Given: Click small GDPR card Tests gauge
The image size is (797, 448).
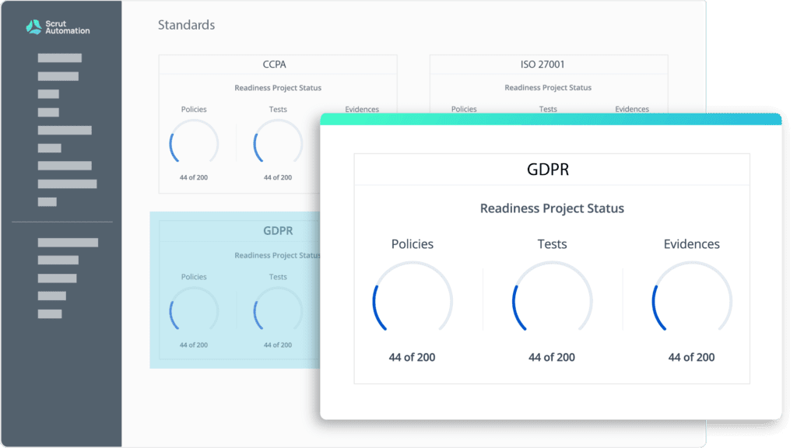Looking at the screenshot, I should pos(278,310).
